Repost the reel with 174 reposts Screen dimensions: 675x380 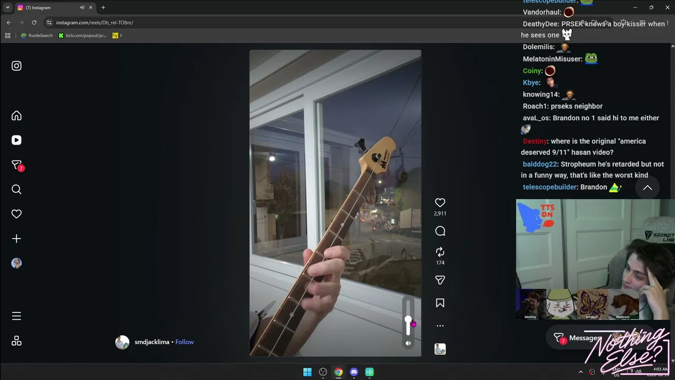point(440,252)
